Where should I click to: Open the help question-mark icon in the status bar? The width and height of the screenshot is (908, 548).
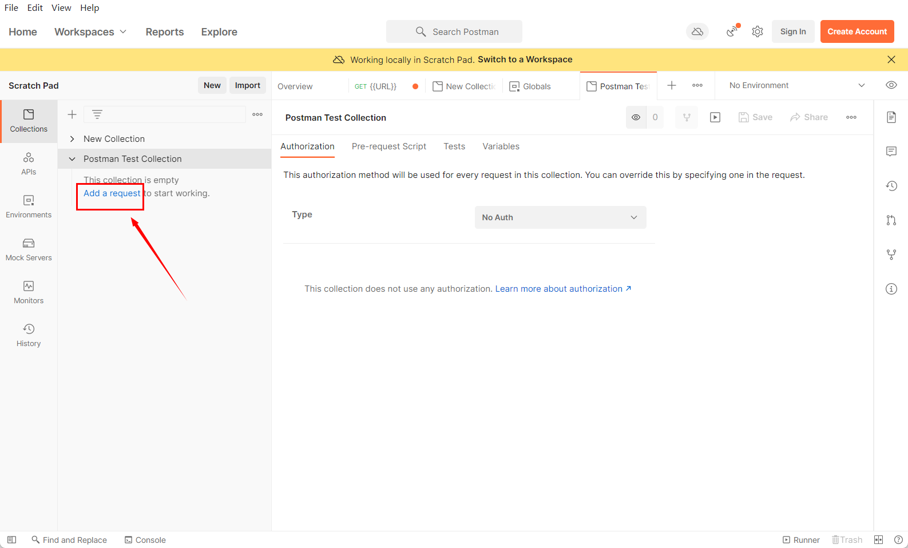pos(898,539)
